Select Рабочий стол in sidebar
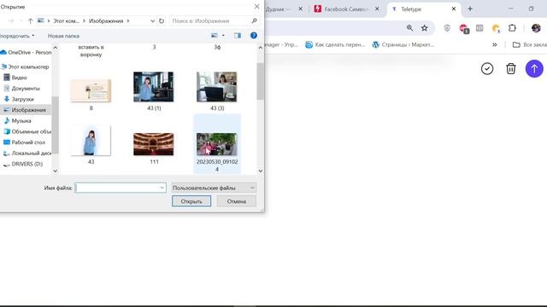Image resolution: width=547 pixels, height=307 pixels. [25, 142]
